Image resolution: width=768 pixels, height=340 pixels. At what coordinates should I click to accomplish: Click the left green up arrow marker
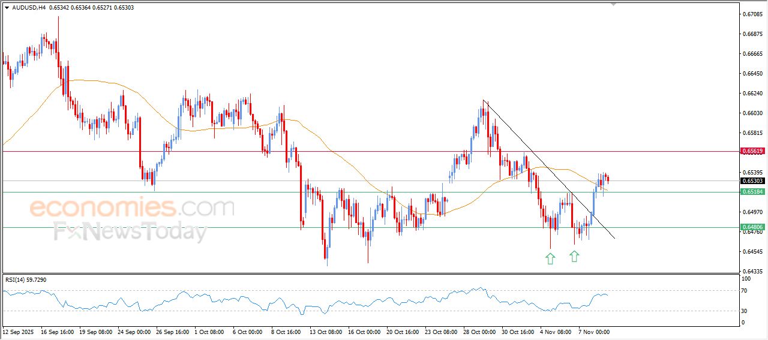(x=550, y=258)
